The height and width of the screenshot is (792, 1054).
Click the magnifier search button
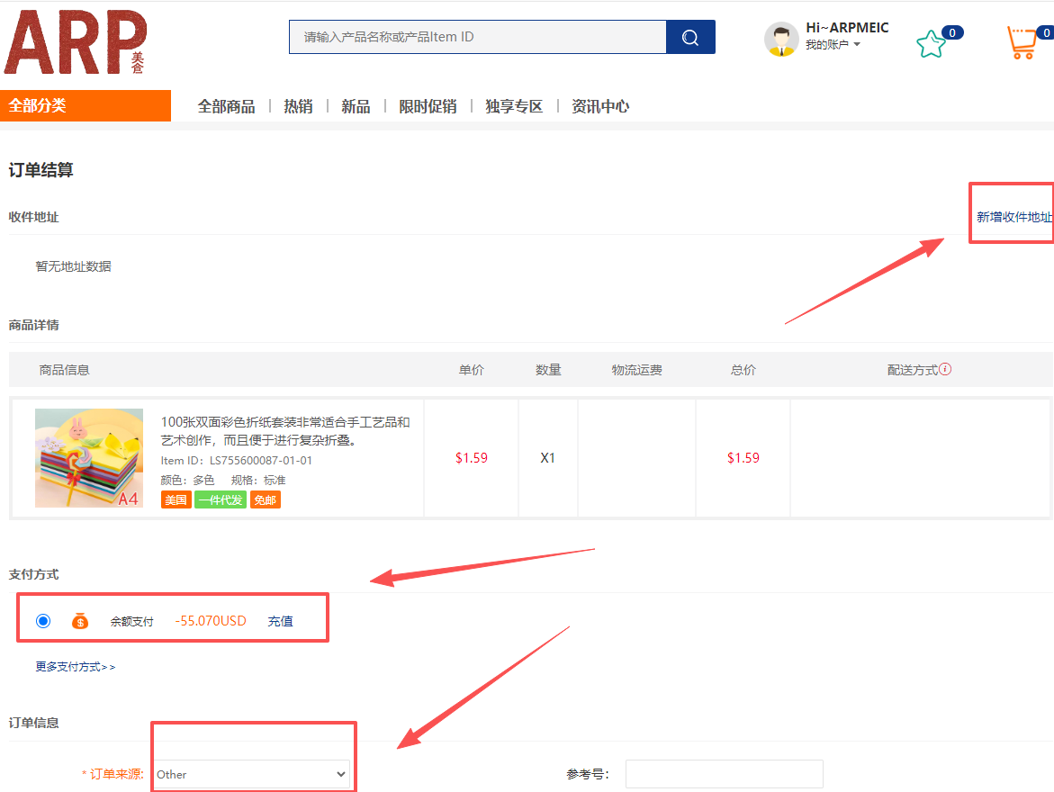[690, 37]
